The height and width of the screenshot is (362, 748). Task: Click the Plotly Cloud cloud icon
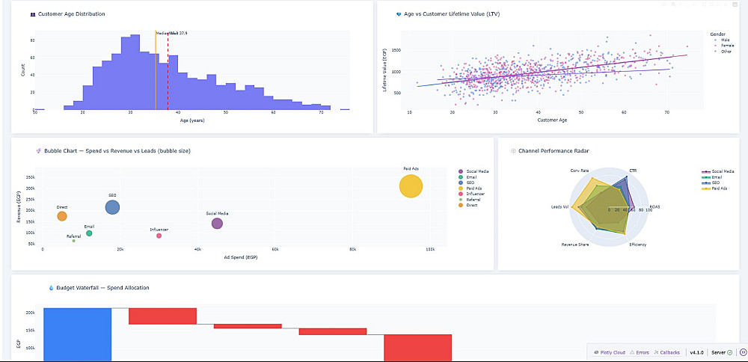pyautogui.click(x=596, y=352)
